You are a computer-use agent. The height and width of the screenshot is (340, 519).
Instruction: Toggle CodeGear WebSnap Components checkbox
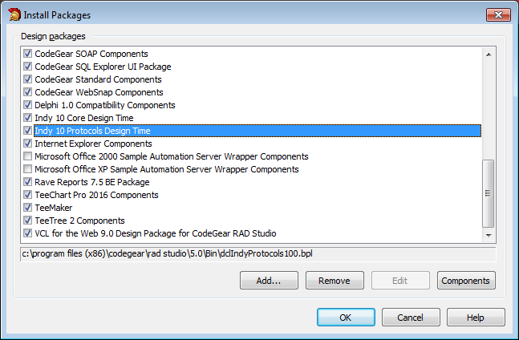[x=28, y=92]
